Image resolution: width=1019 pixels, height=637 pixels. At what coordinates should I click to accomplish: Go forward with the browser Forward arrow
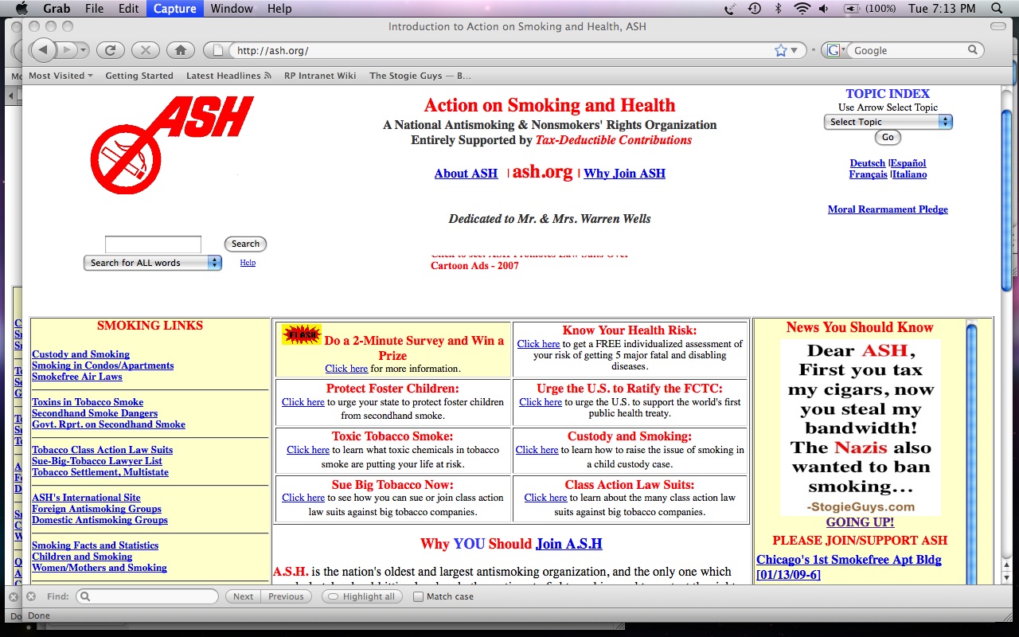[68, 50]
